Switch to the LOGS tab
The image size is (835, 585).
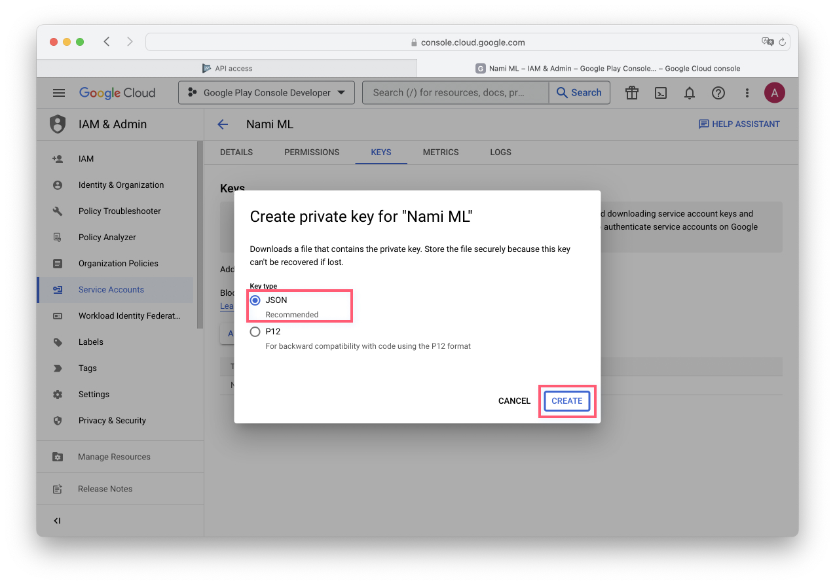pyautogui.click(x=501, y=152)
